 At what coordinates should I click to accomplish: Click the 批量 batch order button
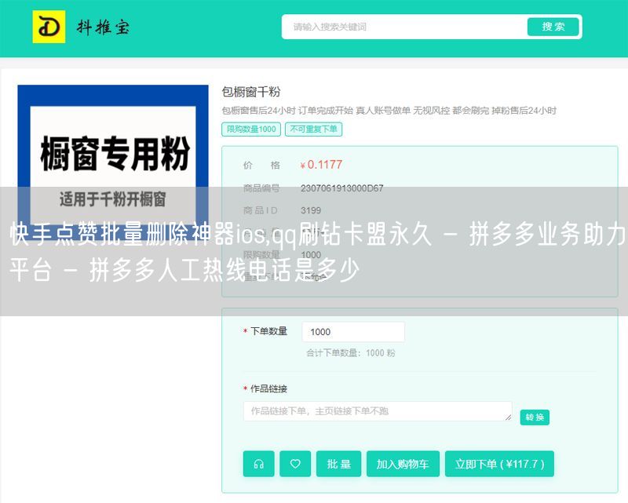pos(339,464)
